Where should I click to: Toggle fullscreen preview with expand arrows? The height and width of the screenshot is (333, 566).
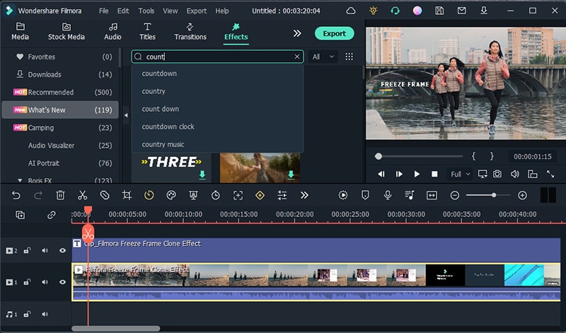[x=550, y=174]
